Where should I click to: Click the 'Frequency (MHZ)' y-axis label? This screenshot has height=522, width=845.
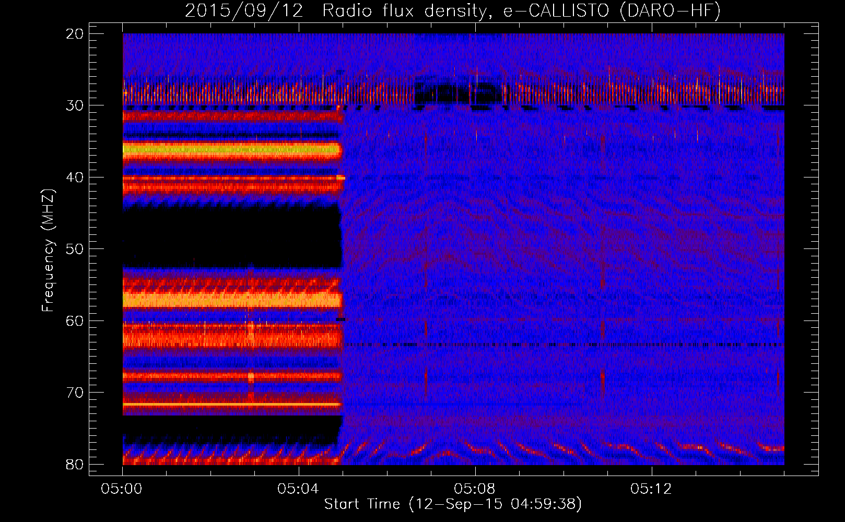click(48, 250)
